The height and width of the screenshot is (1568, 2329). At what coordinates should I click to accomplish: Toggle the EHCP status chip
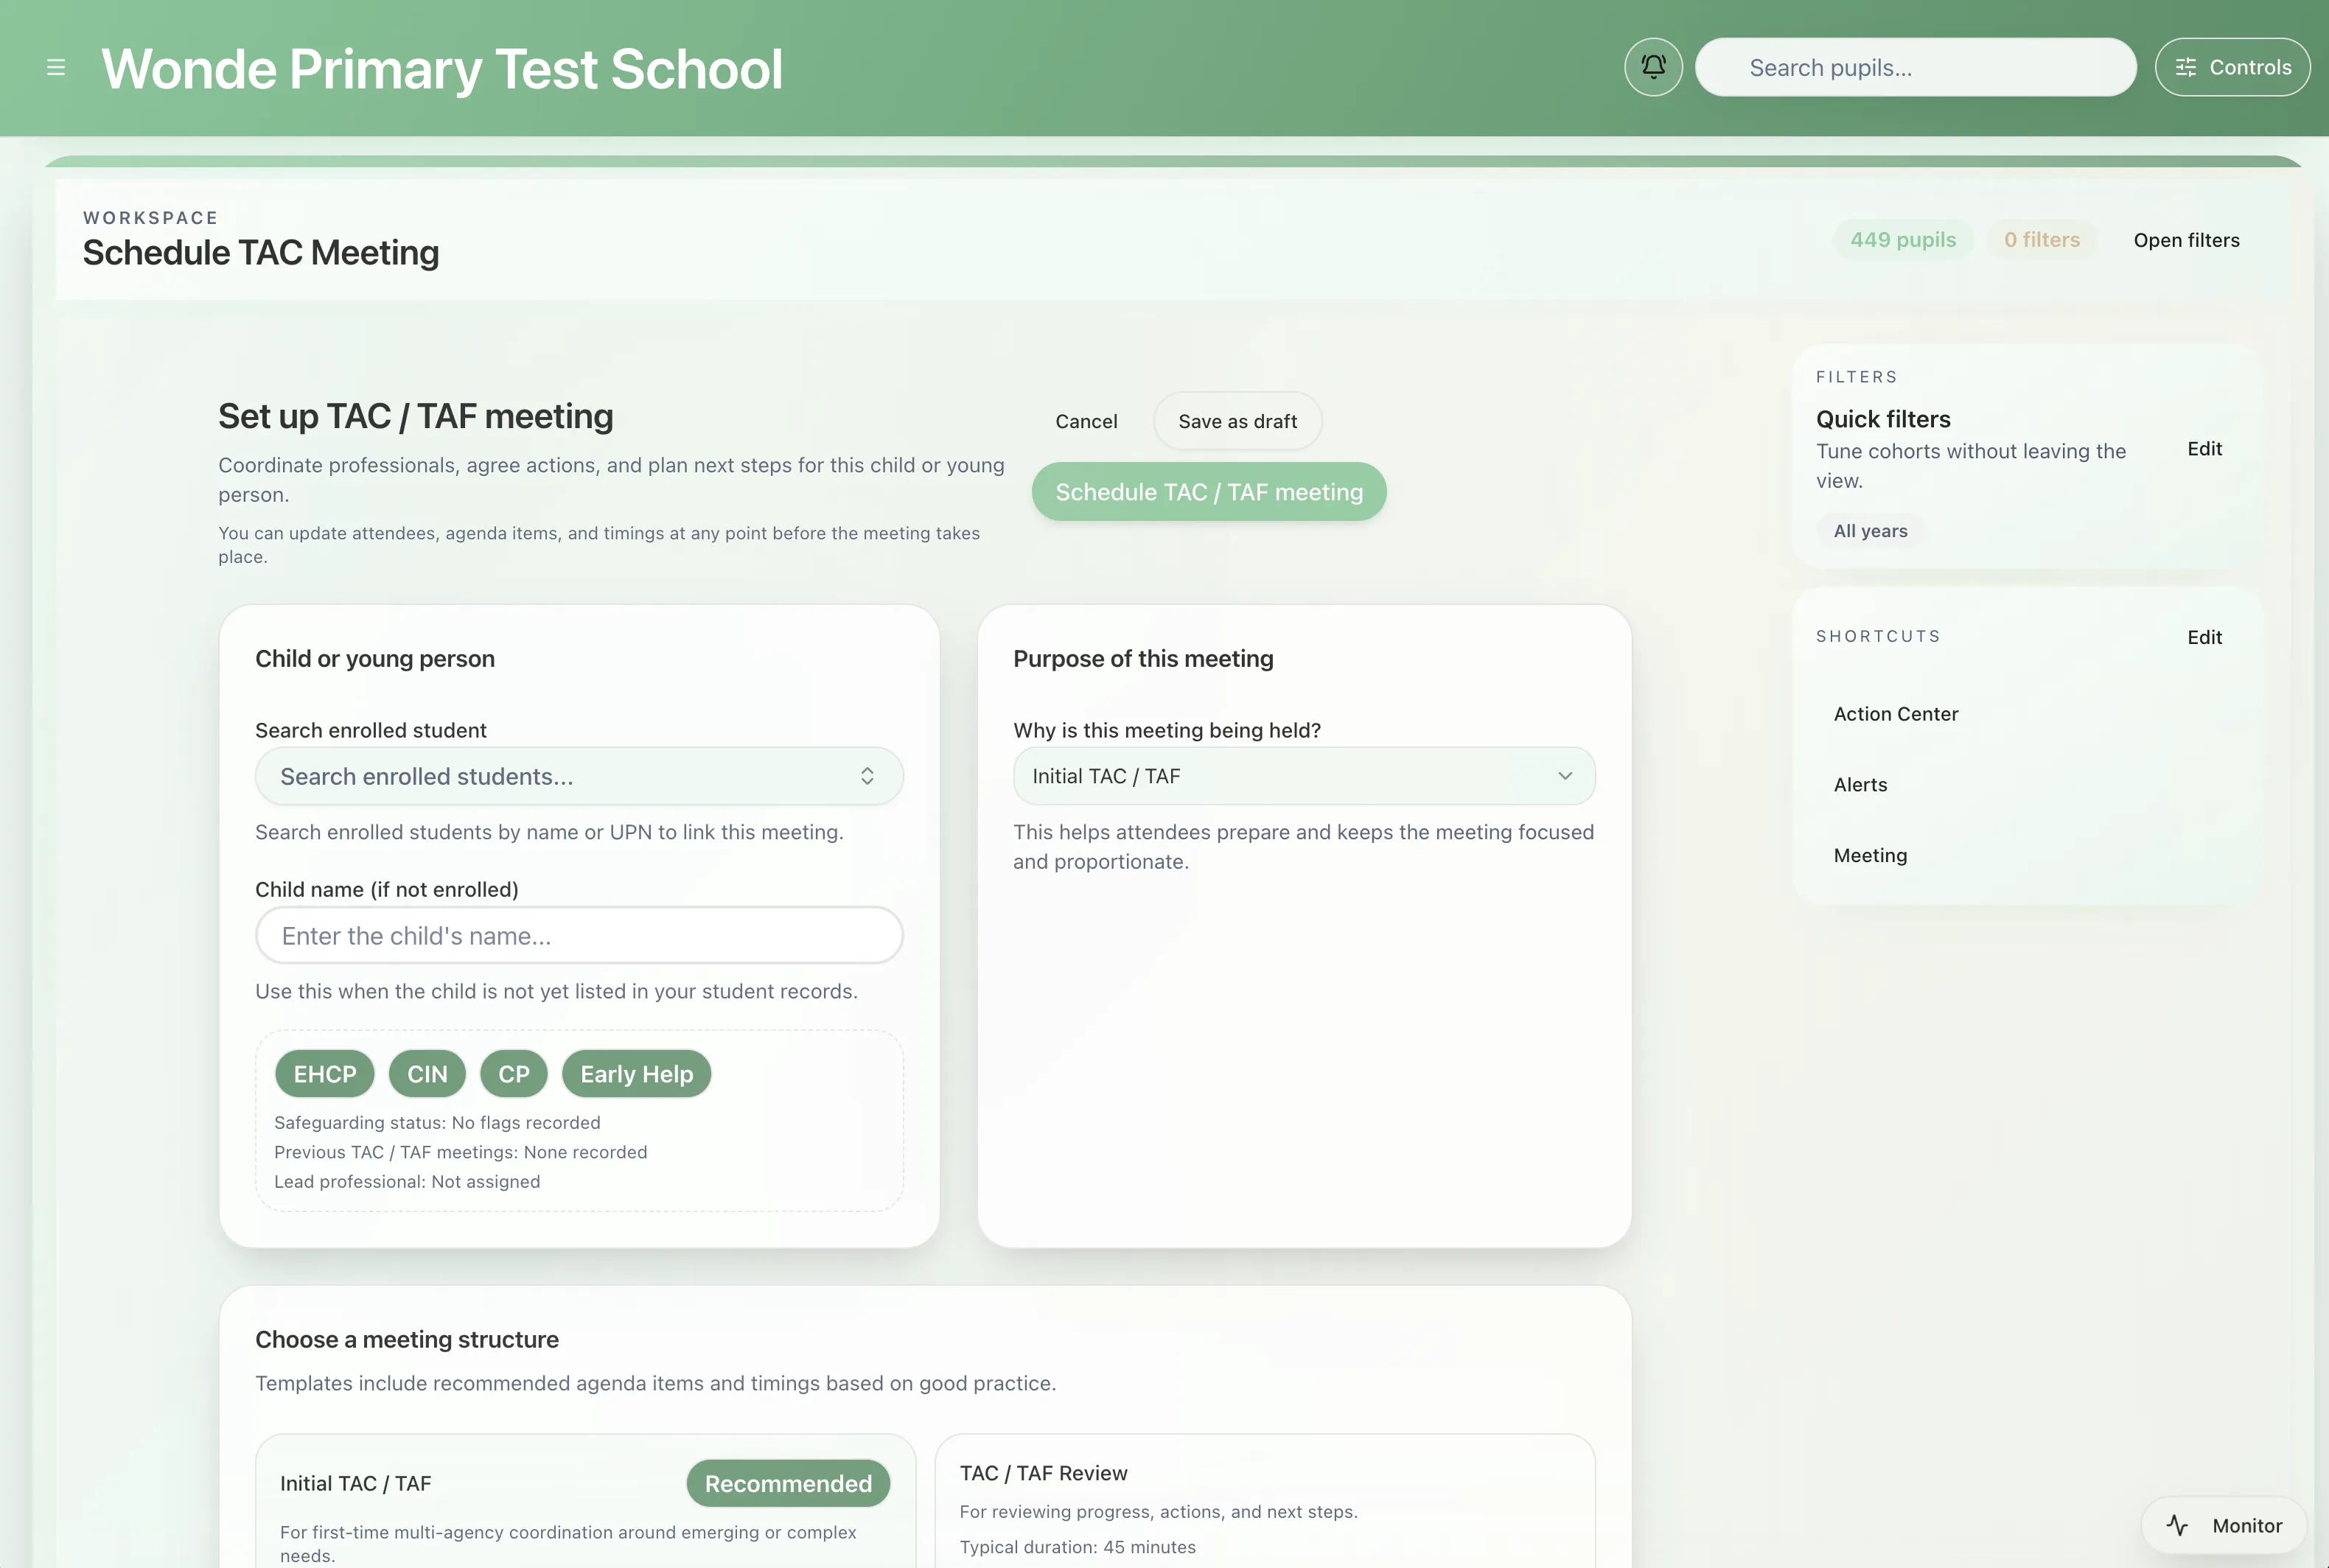point(324,1074)
